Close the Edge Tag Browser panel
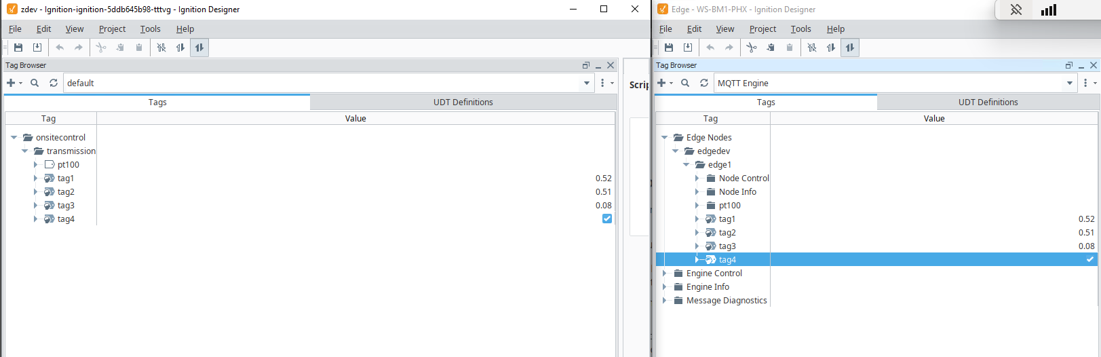Viewport: 1101px width, 357px height. [1094, 65]
